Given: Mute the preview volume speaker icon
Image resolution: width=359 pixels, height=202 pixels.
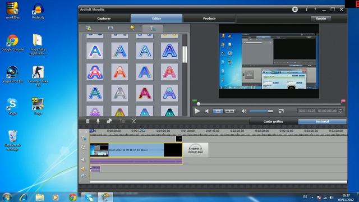Looking at the screenshot, I should click(x=244, y=111).
